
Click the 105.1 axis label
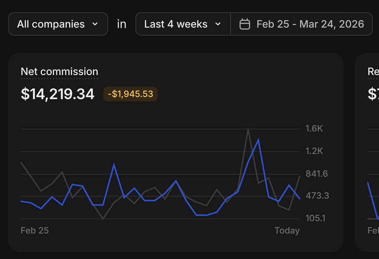315,218
